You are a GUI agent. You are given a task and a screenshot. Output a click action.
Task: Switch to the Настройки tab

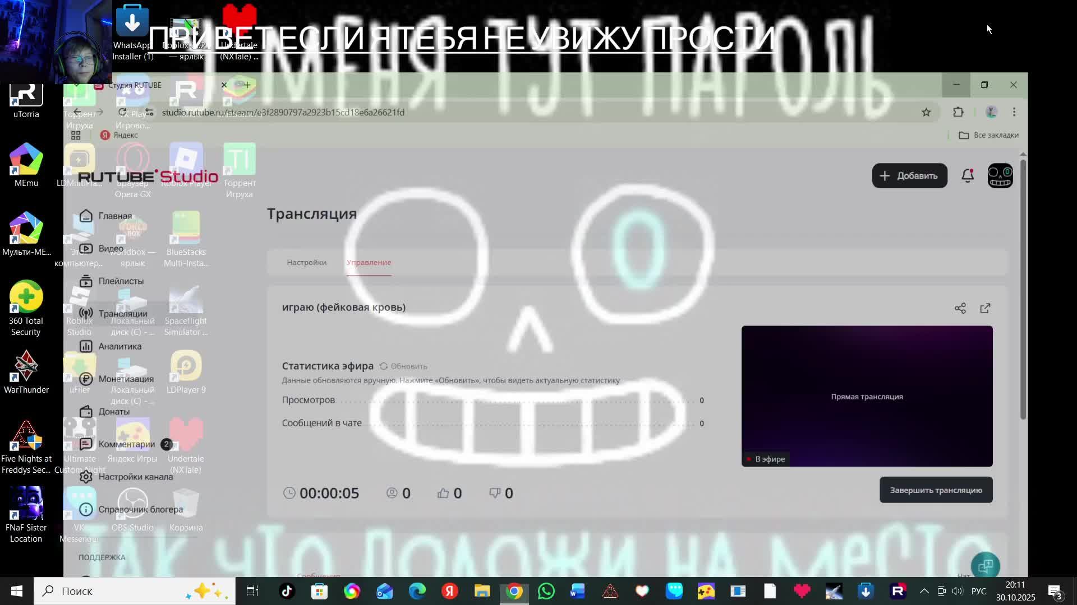pos(306,262)
